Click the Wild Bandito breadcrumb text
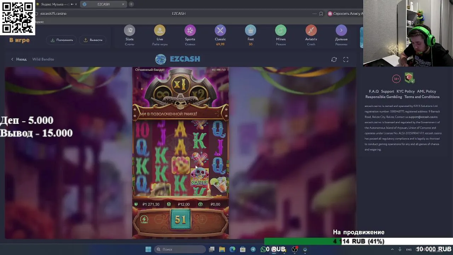This screenshot has width=453, height=255. pyautogui.click(x=43, y=59)
